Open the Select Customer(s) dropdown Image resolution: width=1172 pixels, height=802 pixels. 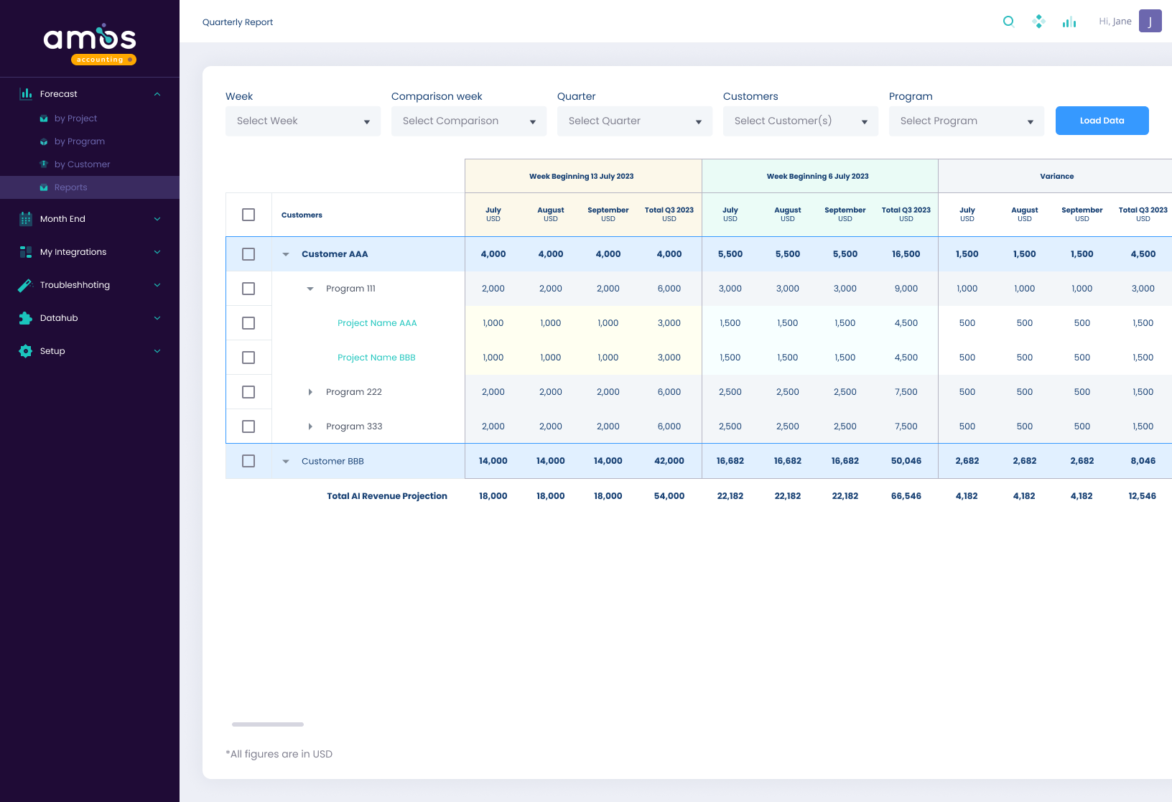pos(801,121)
